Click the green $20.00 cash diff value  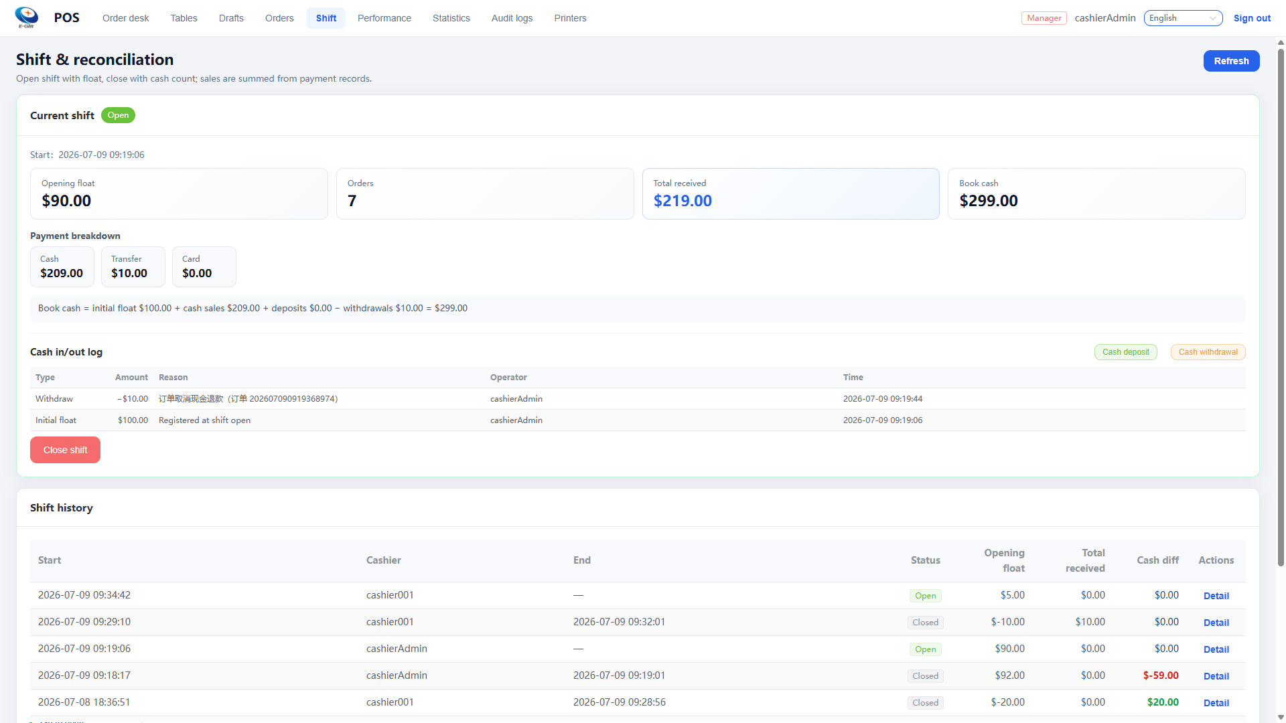[1163, 702]
